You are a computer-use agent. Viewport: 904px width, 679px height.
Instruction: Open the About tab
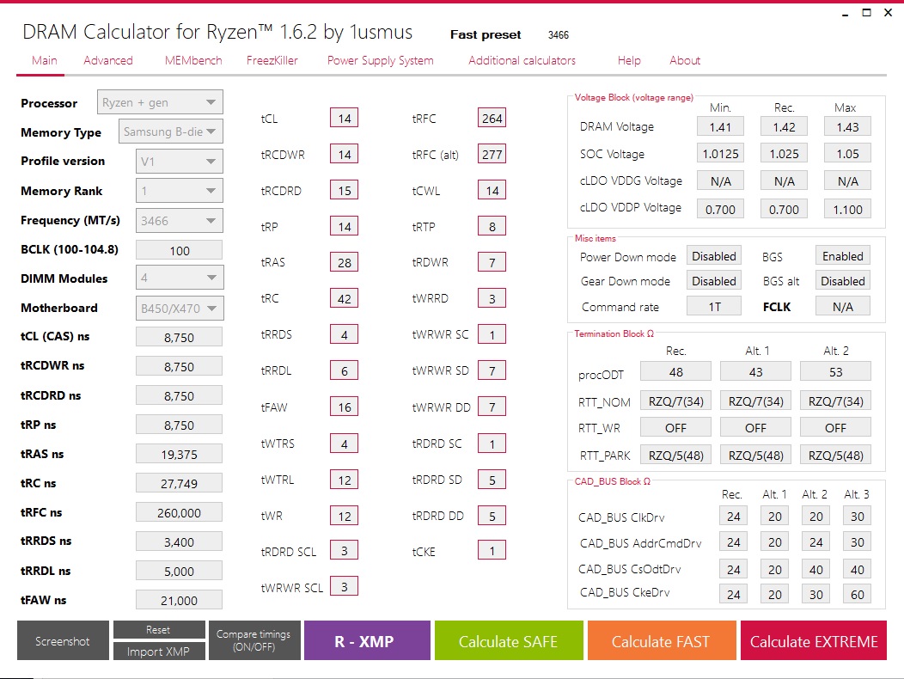click(685, 60)
